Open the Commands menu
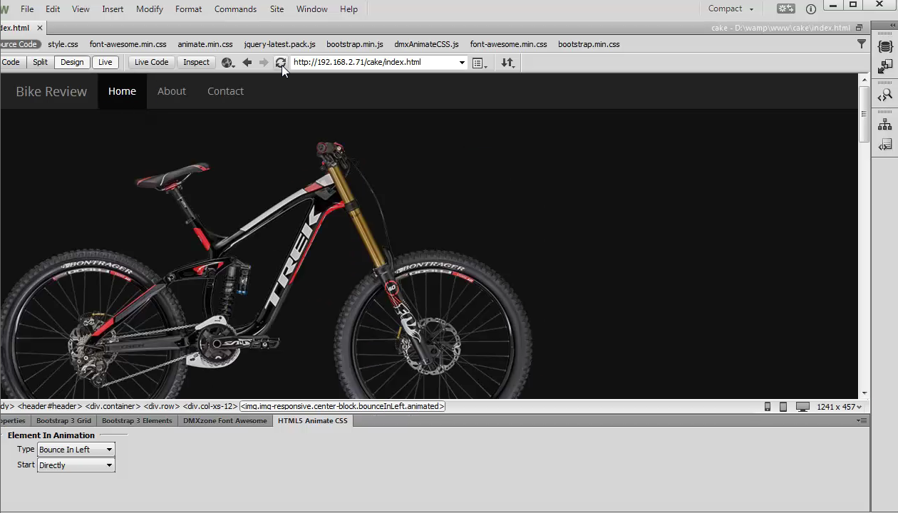The height and width of the screenshot is (513, 898). 235,9
